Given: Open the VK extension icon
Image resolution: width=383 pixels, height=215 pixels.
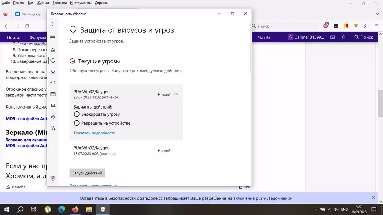Looking at the screenshot, I should (x=336, y=26).
